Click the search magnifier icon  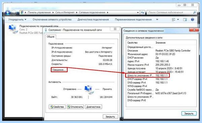194,12
